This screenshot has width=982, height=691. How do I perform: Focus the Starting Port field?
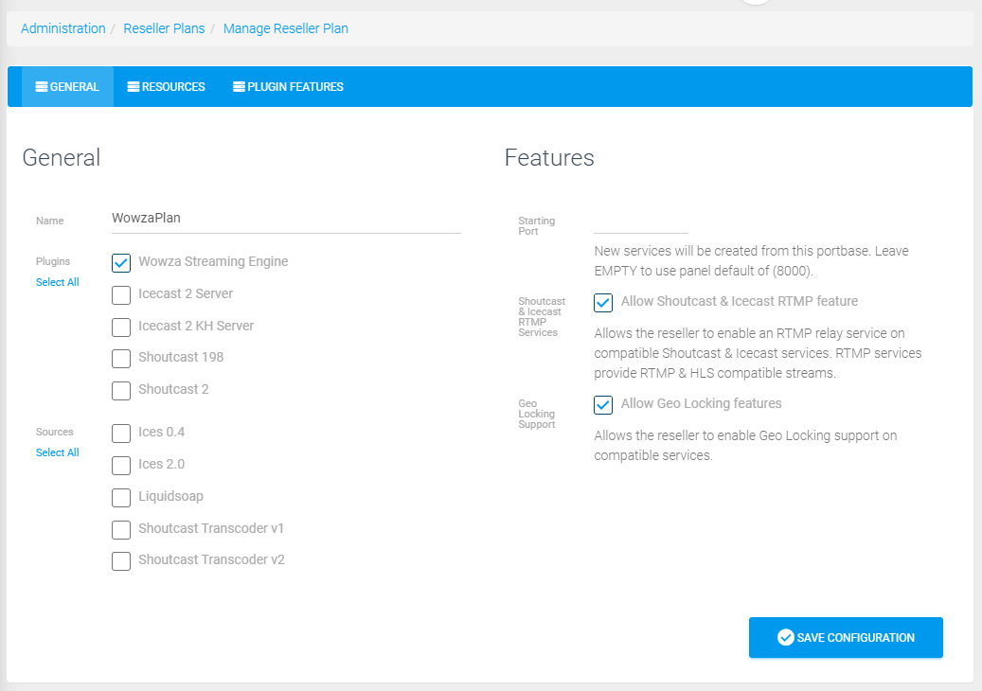641,221
